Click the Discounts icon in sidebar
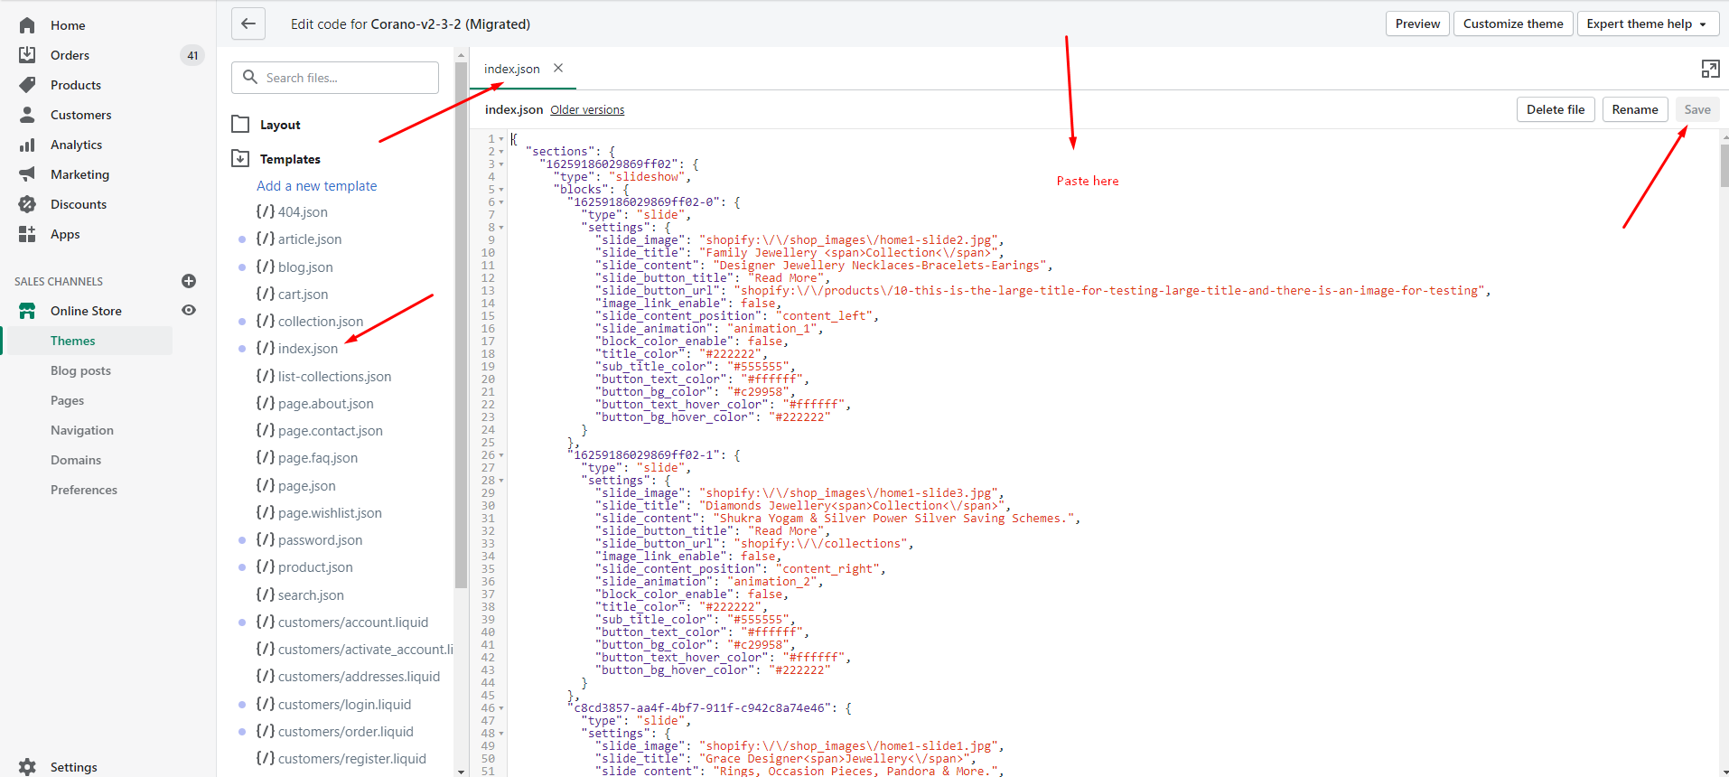Image resolution: width=1729 pixels, height=777 pixels. pos(27,204)
